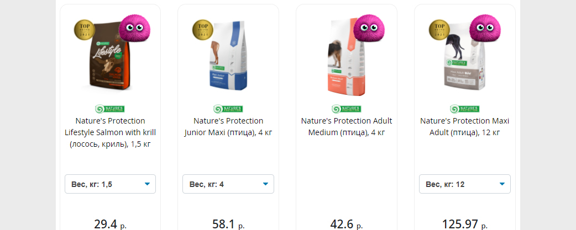
Task: Expand the weight selector showing 4 kg
Action: (x=228, y=184)
